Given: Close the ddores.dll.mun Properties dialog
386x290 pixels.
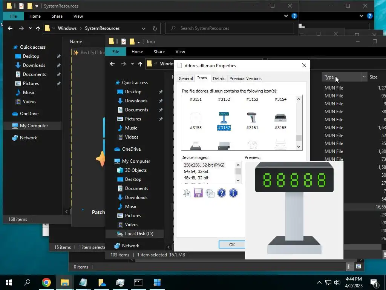Looking at the screenshot, I should pyautogui.click(x=304, y=65).
